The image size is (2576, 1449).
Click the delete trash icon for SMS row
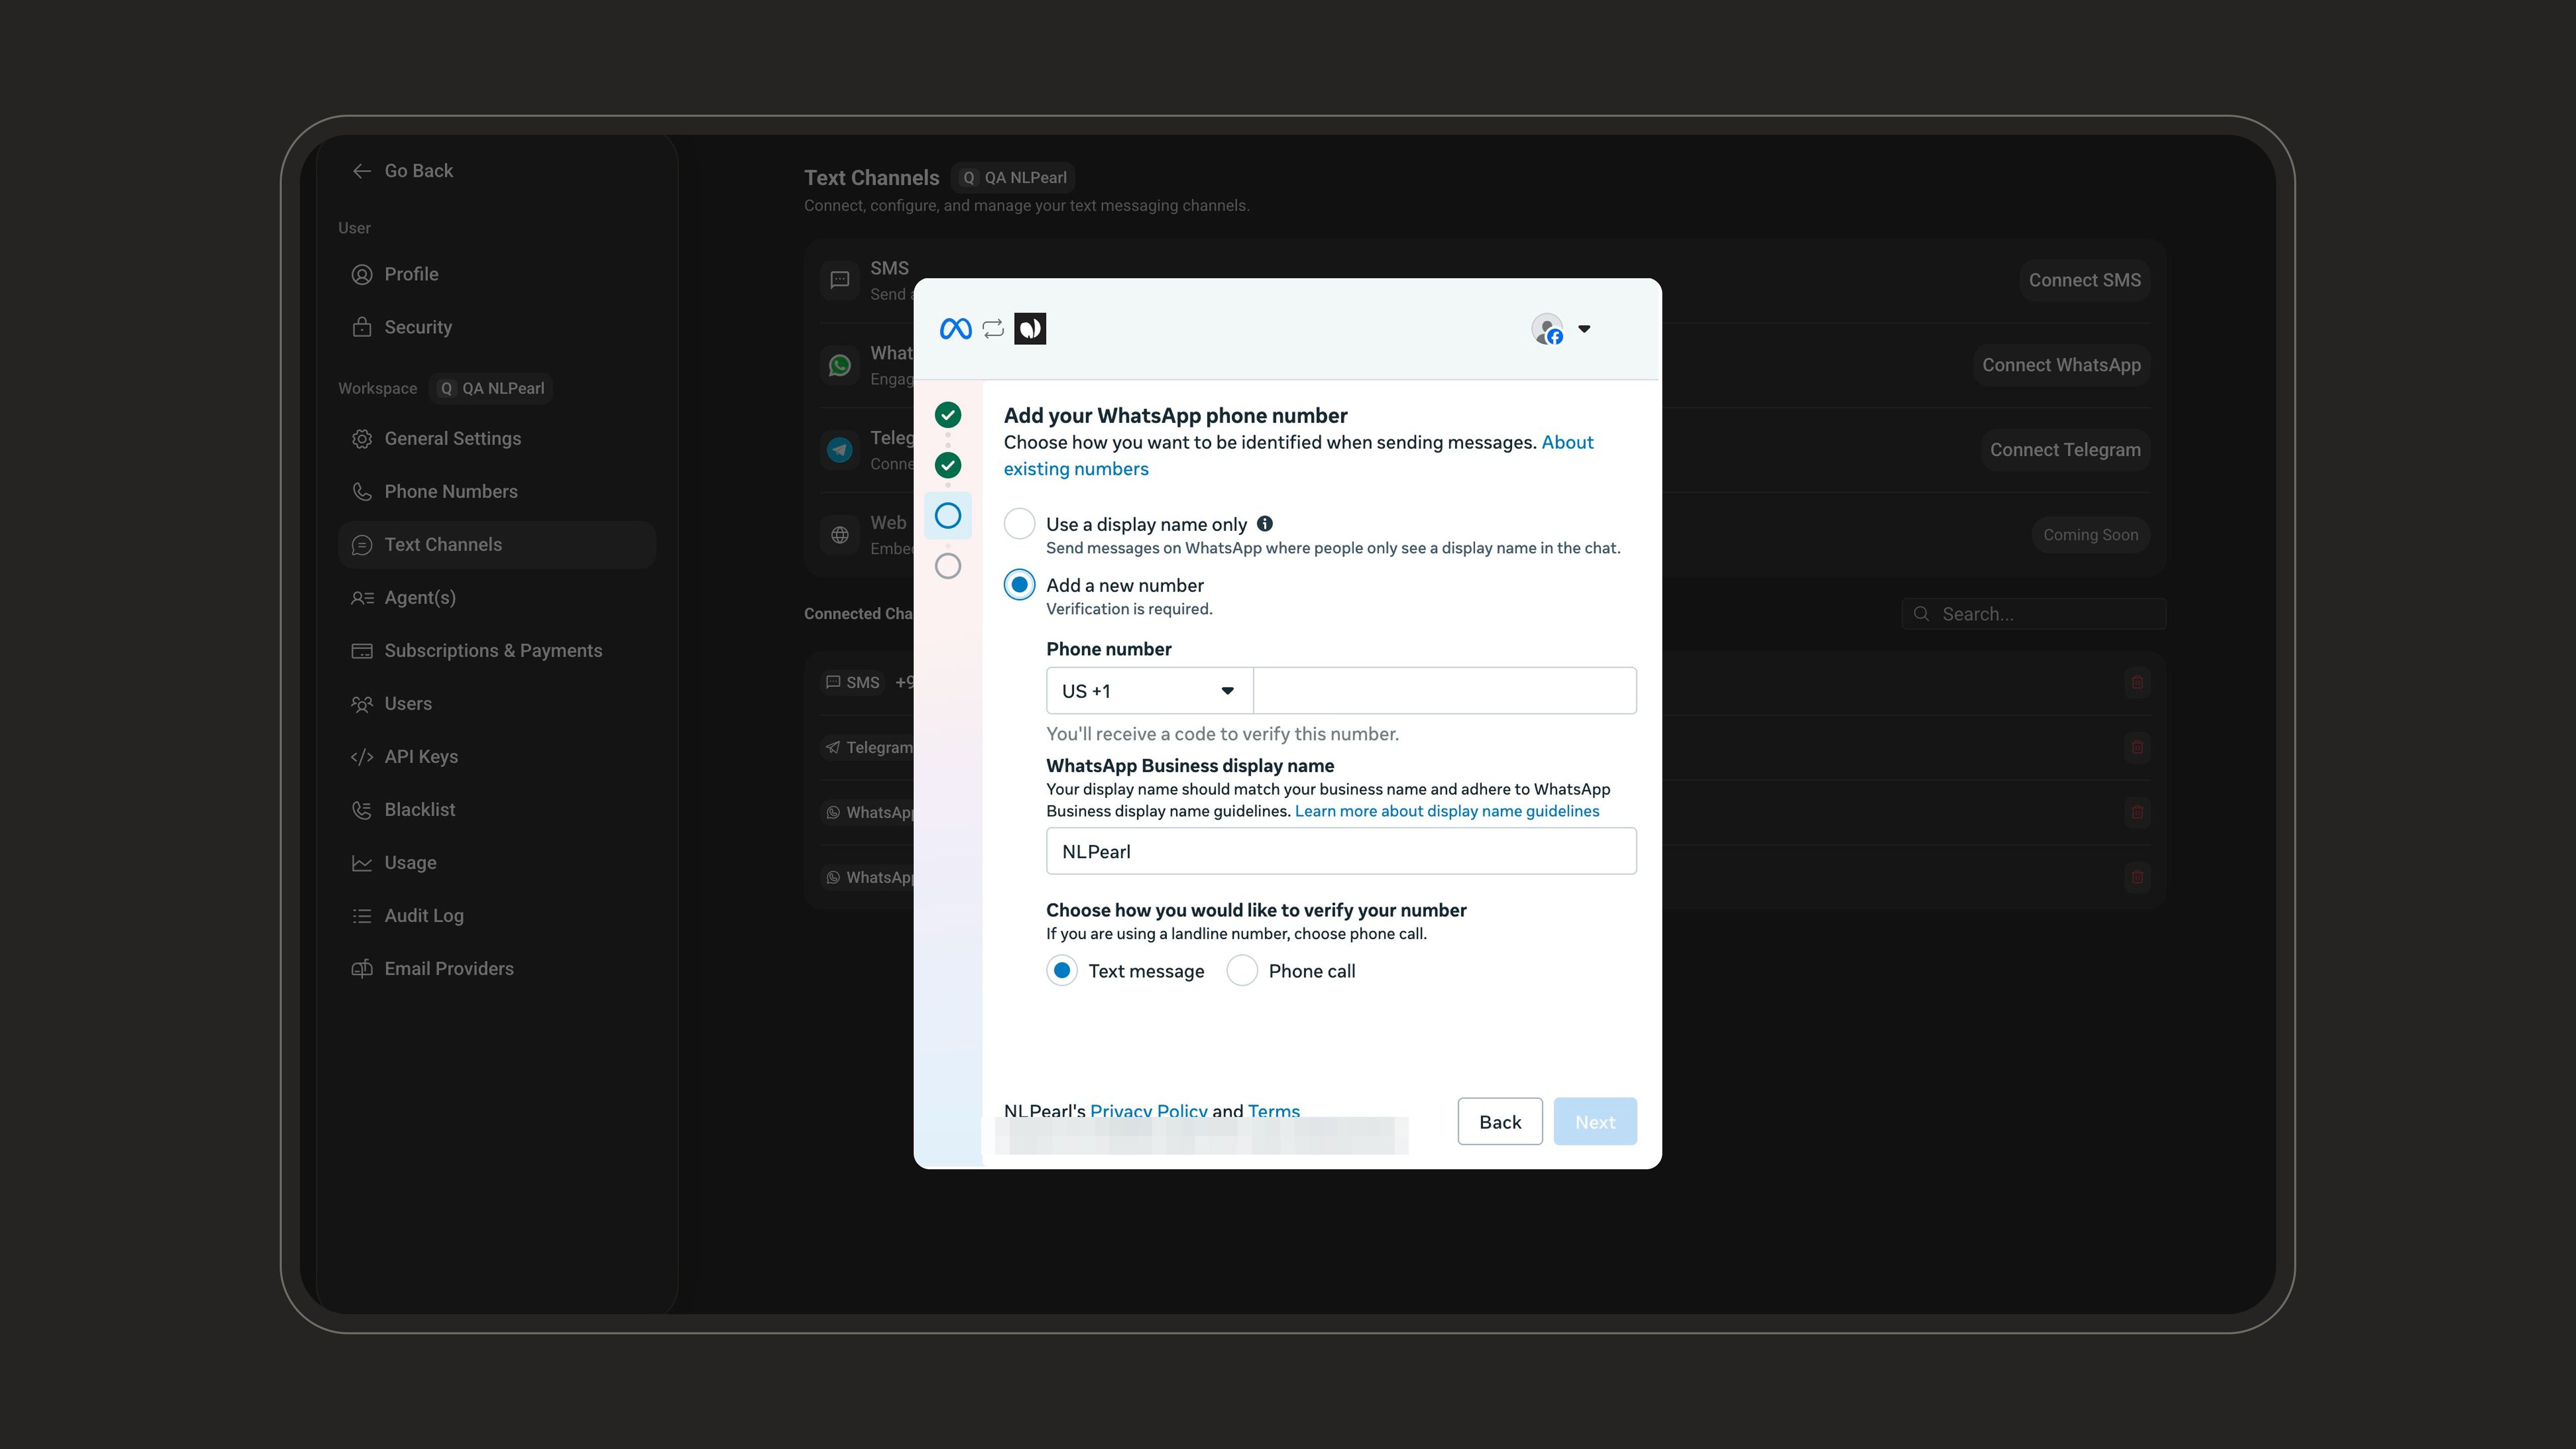[2137, 682]
